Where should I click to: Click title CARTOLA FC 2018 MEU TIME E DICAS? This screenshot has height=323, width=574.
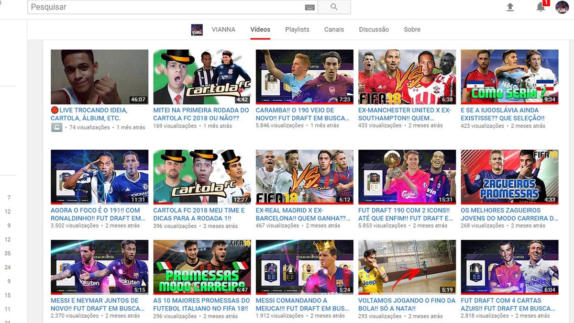199,214
